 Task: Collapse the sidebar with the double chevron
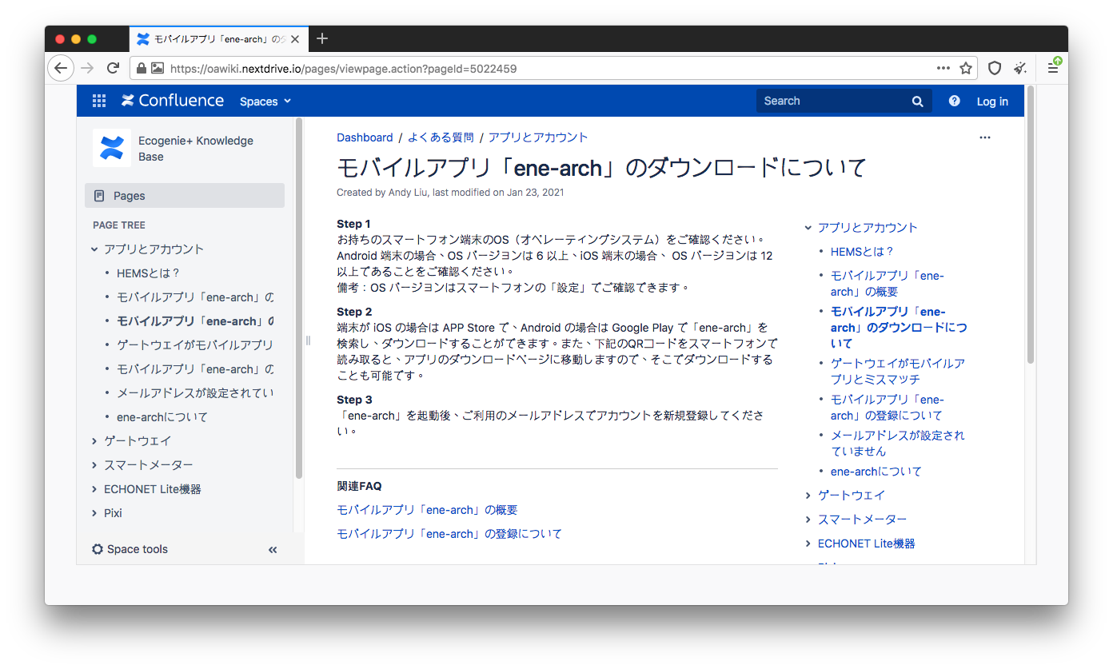(x=273, y=549)
